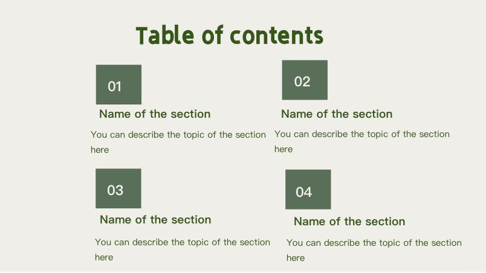This screenshot has width=486, height=273.
Task: Click the word "Name" in section 04's heading
Action: tap(309, 222)
